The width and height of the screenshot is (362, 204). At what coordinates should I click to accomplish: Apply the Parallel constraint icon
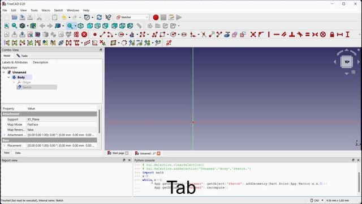[284, 35]
